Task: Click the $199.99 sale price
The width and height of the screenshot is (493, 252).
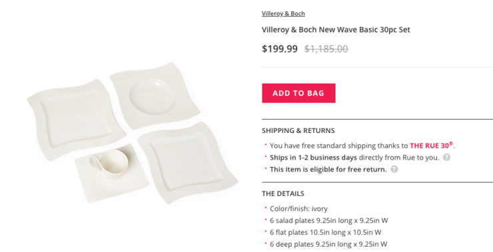Action: pyautogui.click(x=280, y=49)
